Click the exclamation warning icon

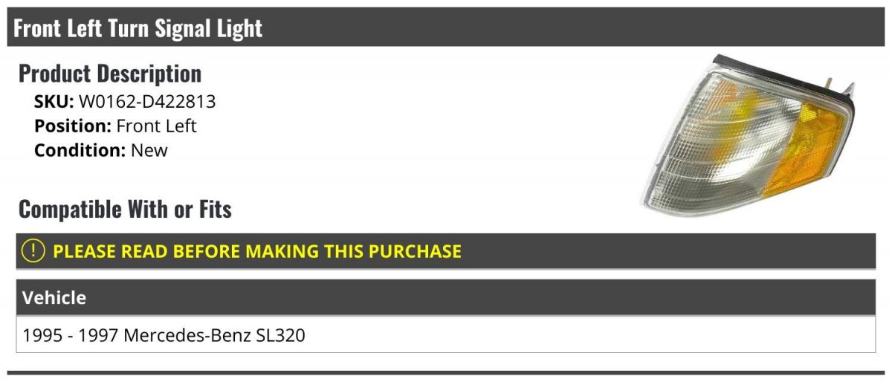pyautogui.click(x=34, y=251)
